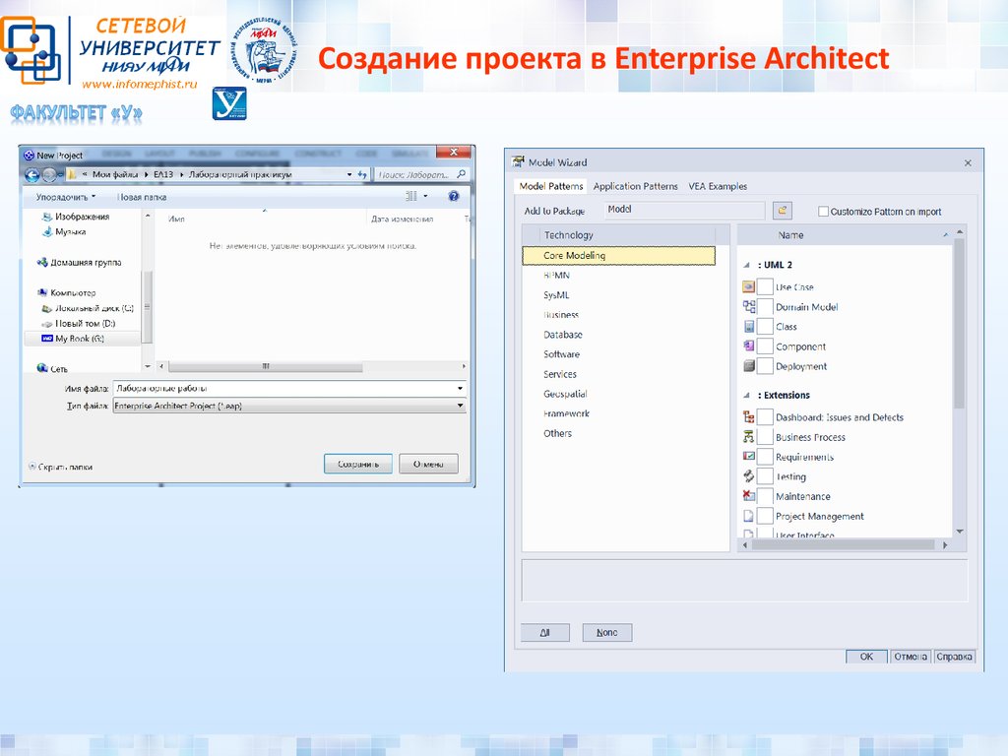Click the Музыка library icon

click(46, 231)
